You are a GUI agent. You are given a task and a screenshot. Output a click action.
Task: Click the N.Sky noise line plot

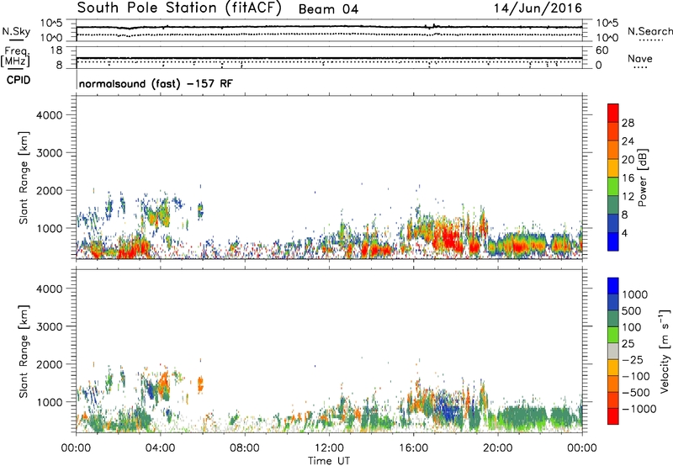pyautogui.click(x=329, y=27)
